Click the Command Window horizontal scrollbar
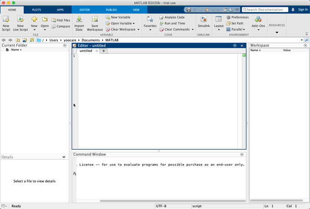Screen dimensions: 310x209 pyautogui.click(x=172, y=201)
